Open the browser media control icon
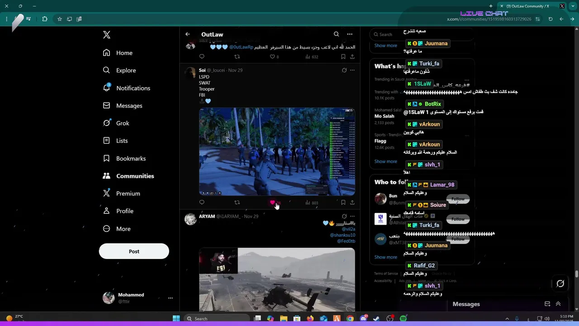579x326 pixels. (x=28, y=19)
